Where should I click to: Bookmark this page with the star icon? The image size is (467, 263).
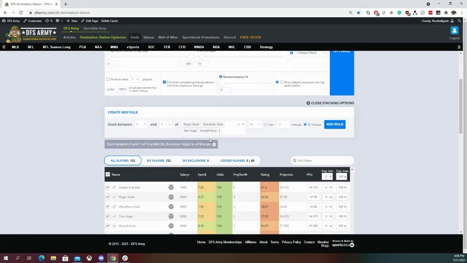pyautogui.click(x=358, y=13)
